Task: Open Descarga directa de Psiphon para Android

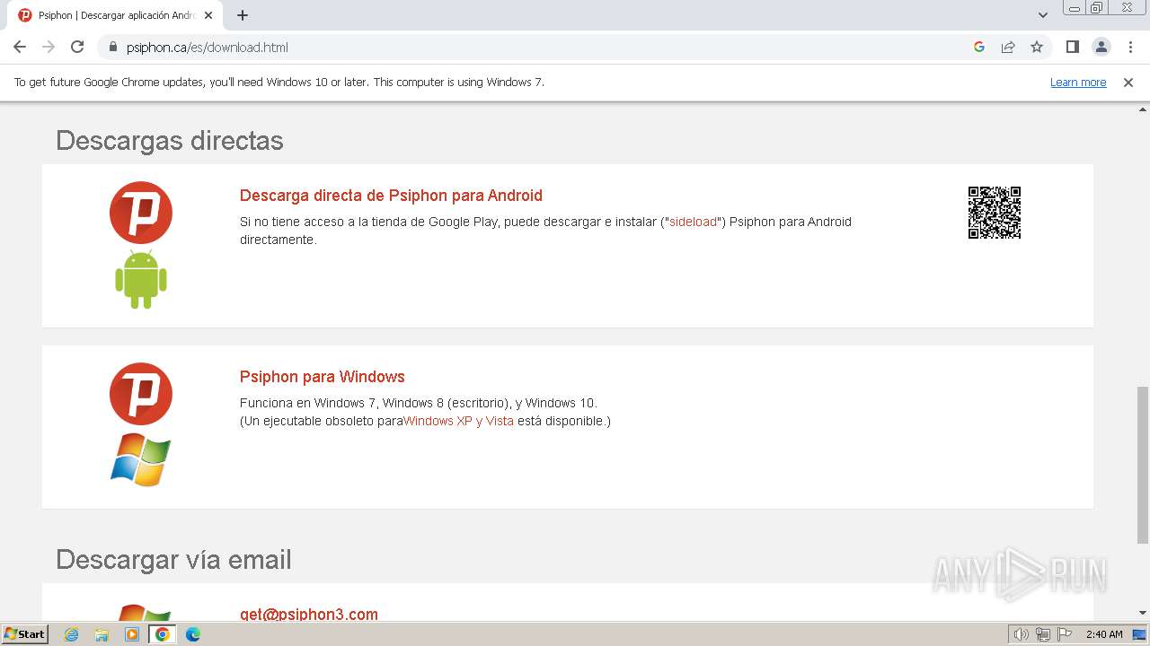Action: pos(391,196)
